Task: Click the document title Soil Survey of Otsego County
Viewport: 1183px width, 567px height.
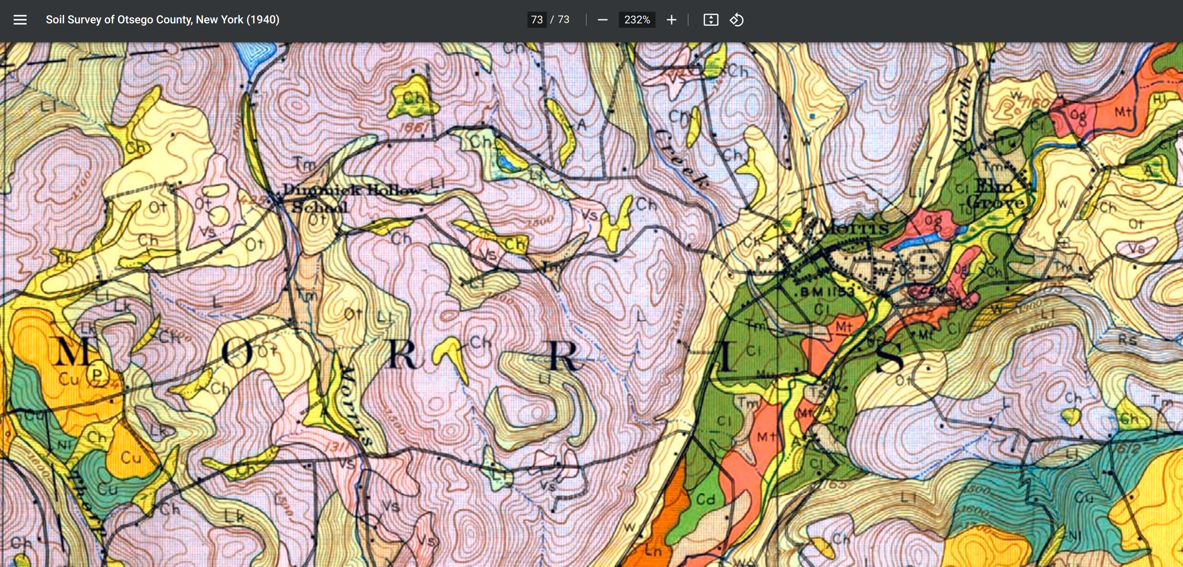Action: pos(163,20)
